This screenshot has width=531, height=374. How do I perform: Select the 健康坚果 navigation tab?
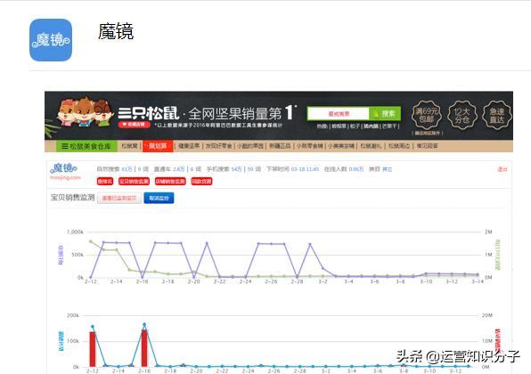click(189, 146)
